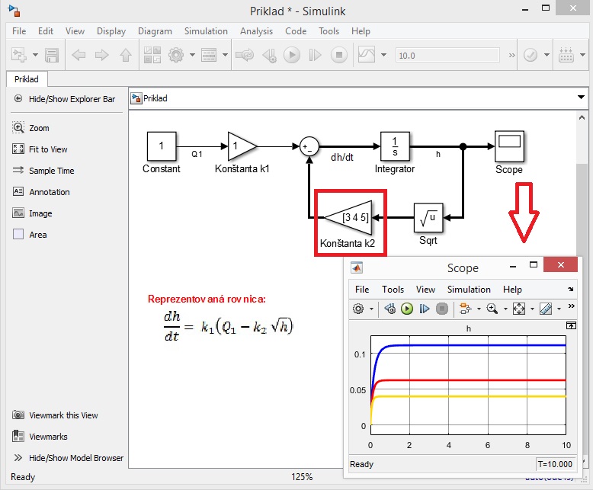Screen dimensions: 593x490
Task: Select the Image tool in palette
Action: pyautogui.click(x=32, y=213)
